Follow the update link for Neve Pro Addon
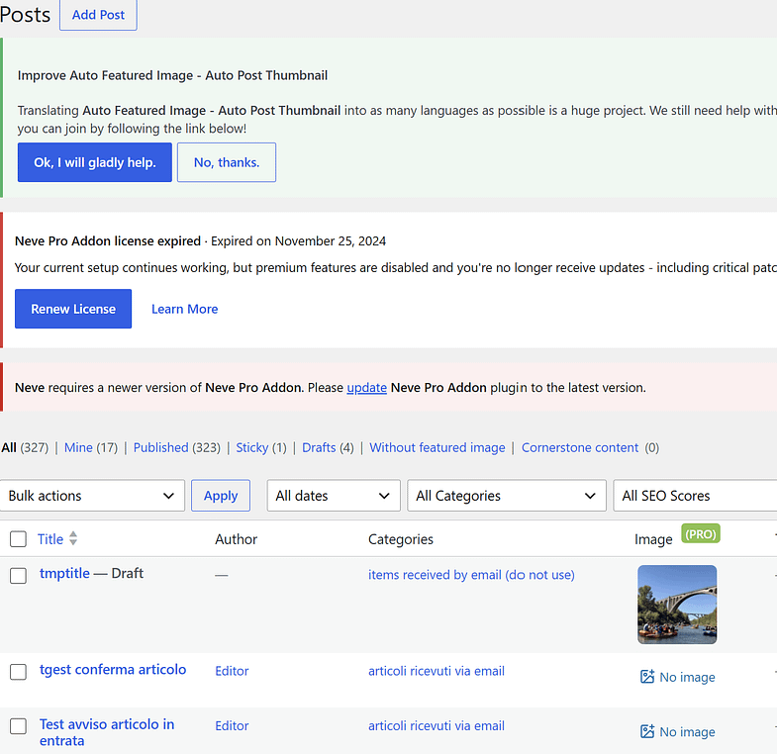The width and height of the screenshot is (777, 754). 366,388
